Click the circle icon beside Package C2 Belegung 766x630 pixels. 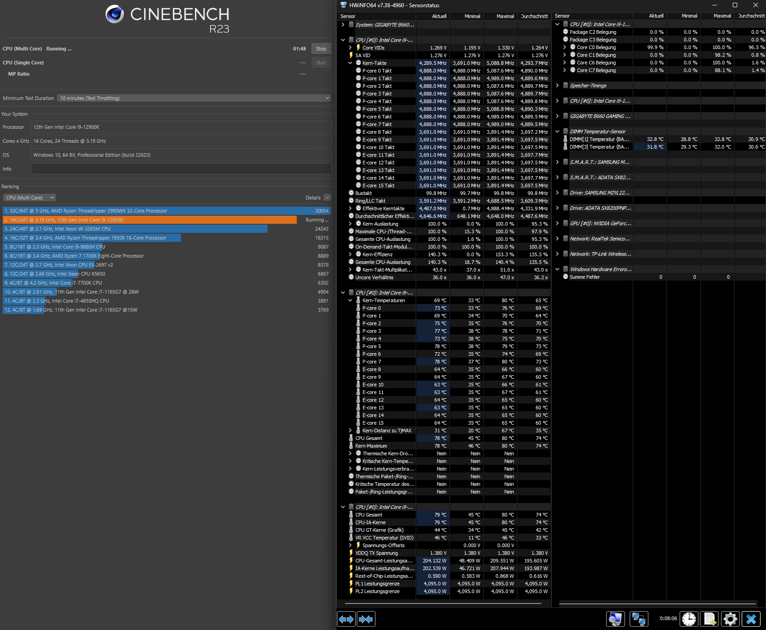click(566, 32)
